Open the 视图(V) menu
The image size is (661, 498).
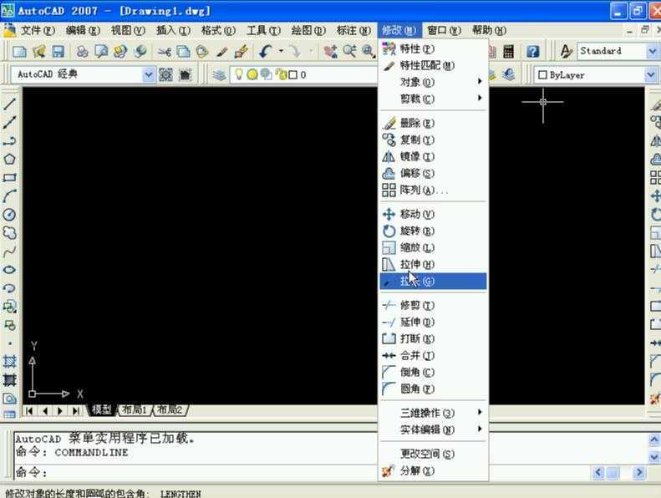tap(128, 30)
